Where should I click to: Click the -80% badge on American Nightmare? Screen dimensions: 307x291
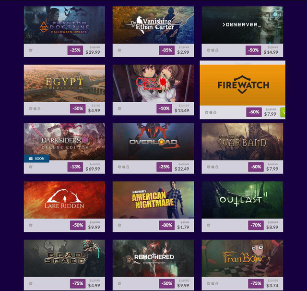167,225
